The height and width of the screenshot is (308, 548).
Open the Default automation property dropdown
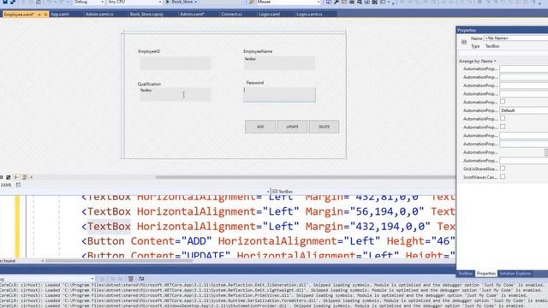pyautogui.click(x=523, y=110)
